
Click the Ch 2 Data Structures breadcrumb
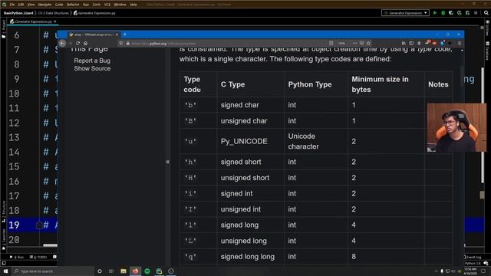point(53,13)
